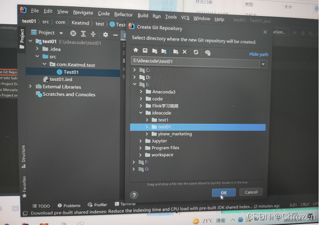The image size is (323, 225).
Task: Click the Keatmd breadcrumb segment
Action: tap(80, 23)
